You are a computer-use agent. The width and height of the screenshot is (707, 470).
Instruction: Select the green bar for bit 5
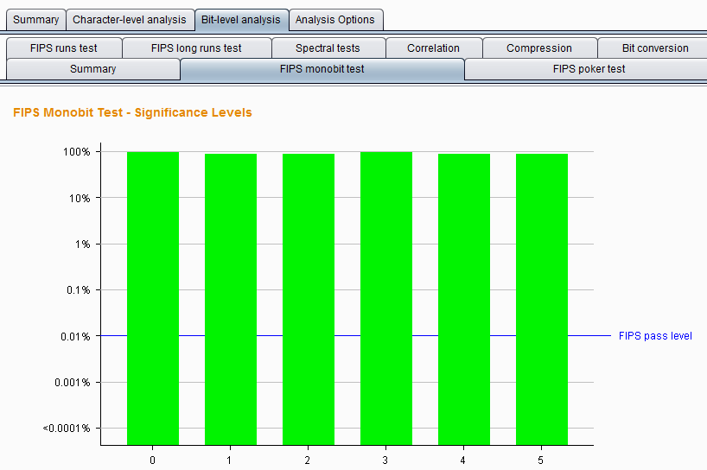coord(542,298)
